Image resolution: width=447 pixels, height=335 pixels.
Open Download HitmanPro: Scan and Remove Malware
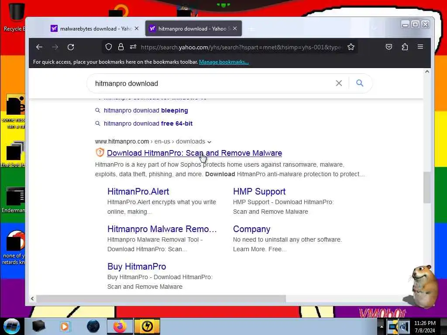(x=194, y=153)
